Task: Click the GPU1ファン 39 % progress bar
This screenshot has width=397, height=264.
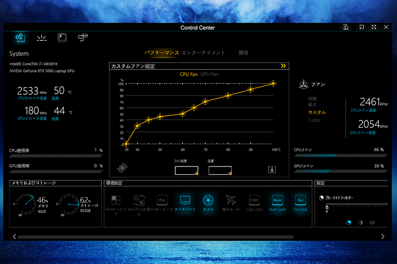Action: click(x=340, y=171)
